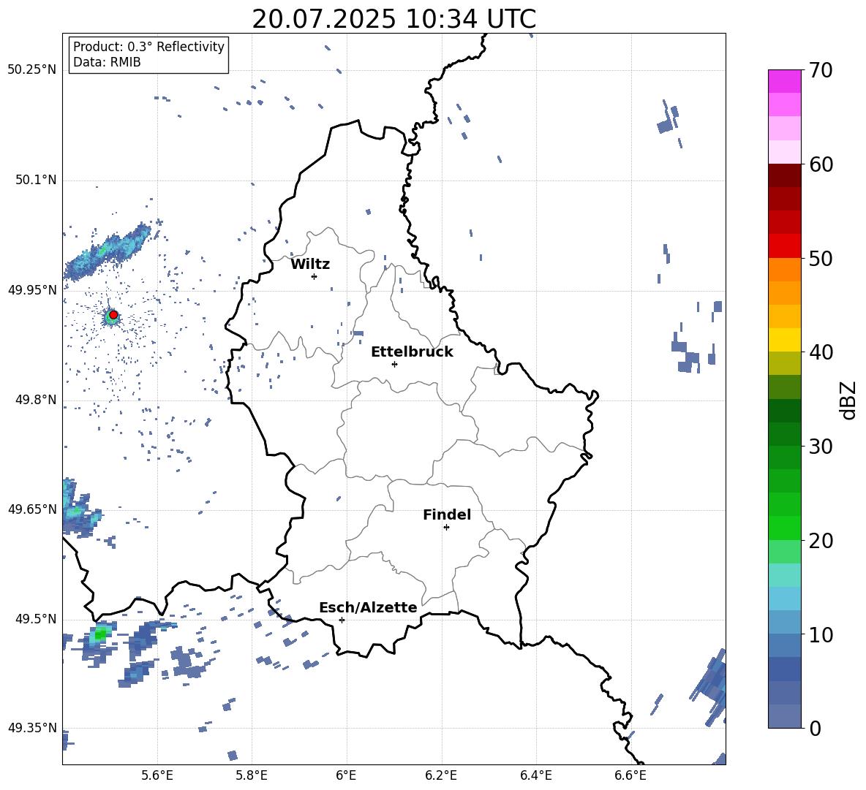Click the Data: RMIB text

tap(107, 62)
